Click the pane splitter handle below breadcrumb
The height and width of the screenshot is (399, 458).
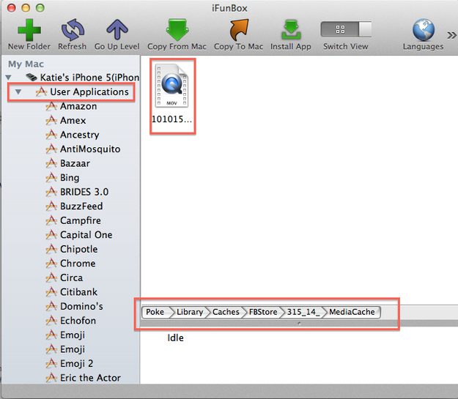299,323
